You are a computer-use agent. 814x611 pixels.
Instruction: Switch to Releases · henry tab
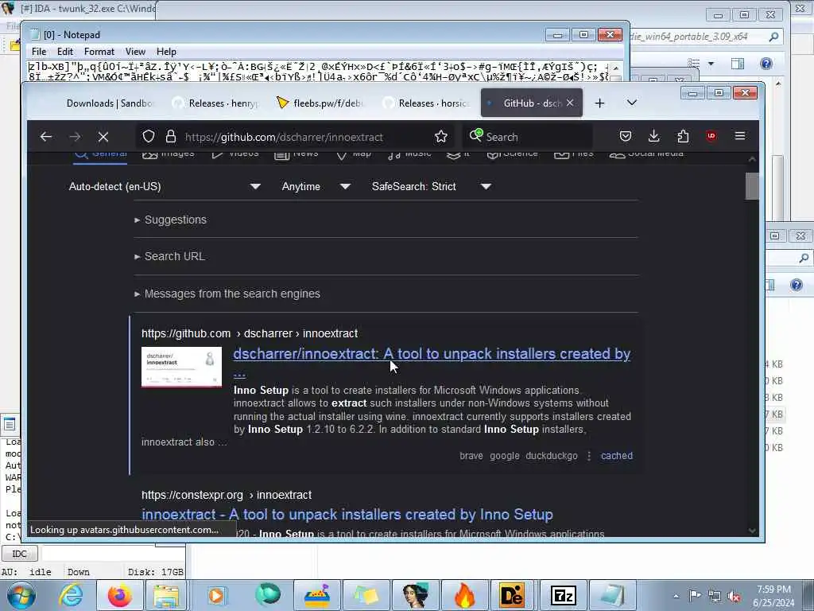click(x=215, y=103)
